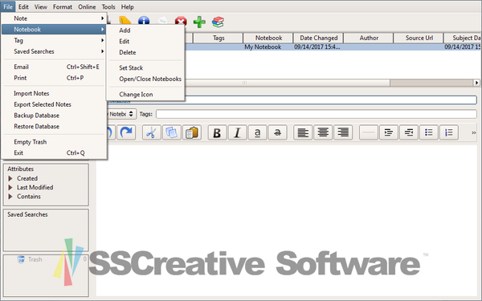Expand the Last Modified attribute
This screenshot has height=301, width=482.
point(10,187)
